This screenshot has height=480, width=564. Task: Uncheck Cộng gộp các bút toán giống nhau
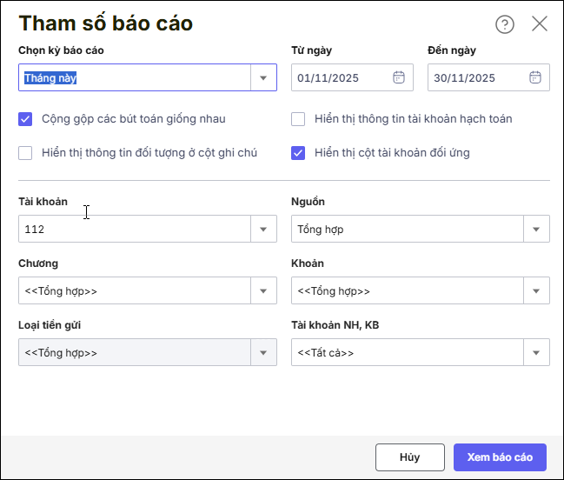[x=25, y=119]
